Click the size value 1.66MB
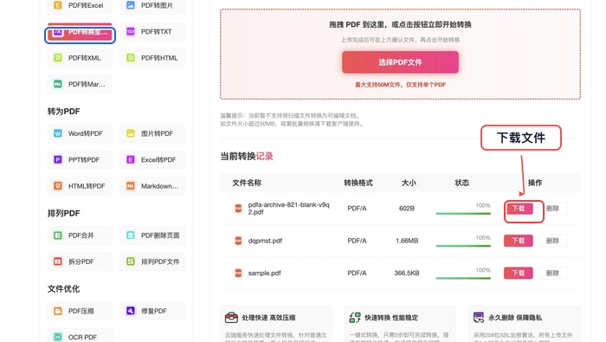 click(407, 241)
